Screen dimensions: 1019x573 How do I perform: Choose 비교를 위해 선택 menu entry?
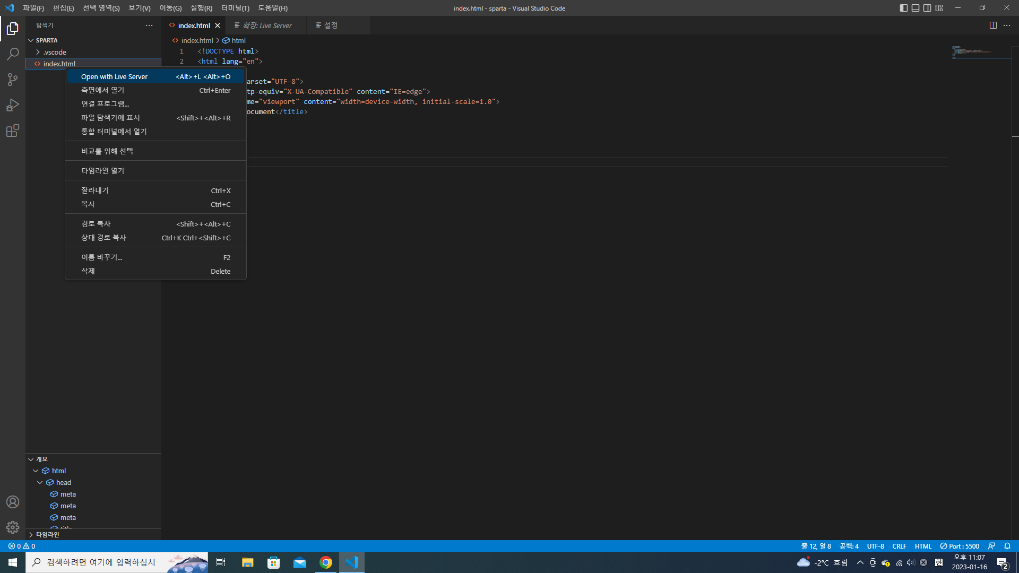pyautogui.click(x=156, y=151)
